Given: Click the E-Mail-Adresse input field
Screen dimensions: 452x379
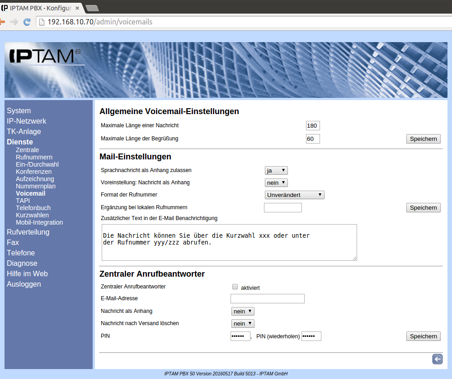Looking at the screenshot, I should 267,298.
